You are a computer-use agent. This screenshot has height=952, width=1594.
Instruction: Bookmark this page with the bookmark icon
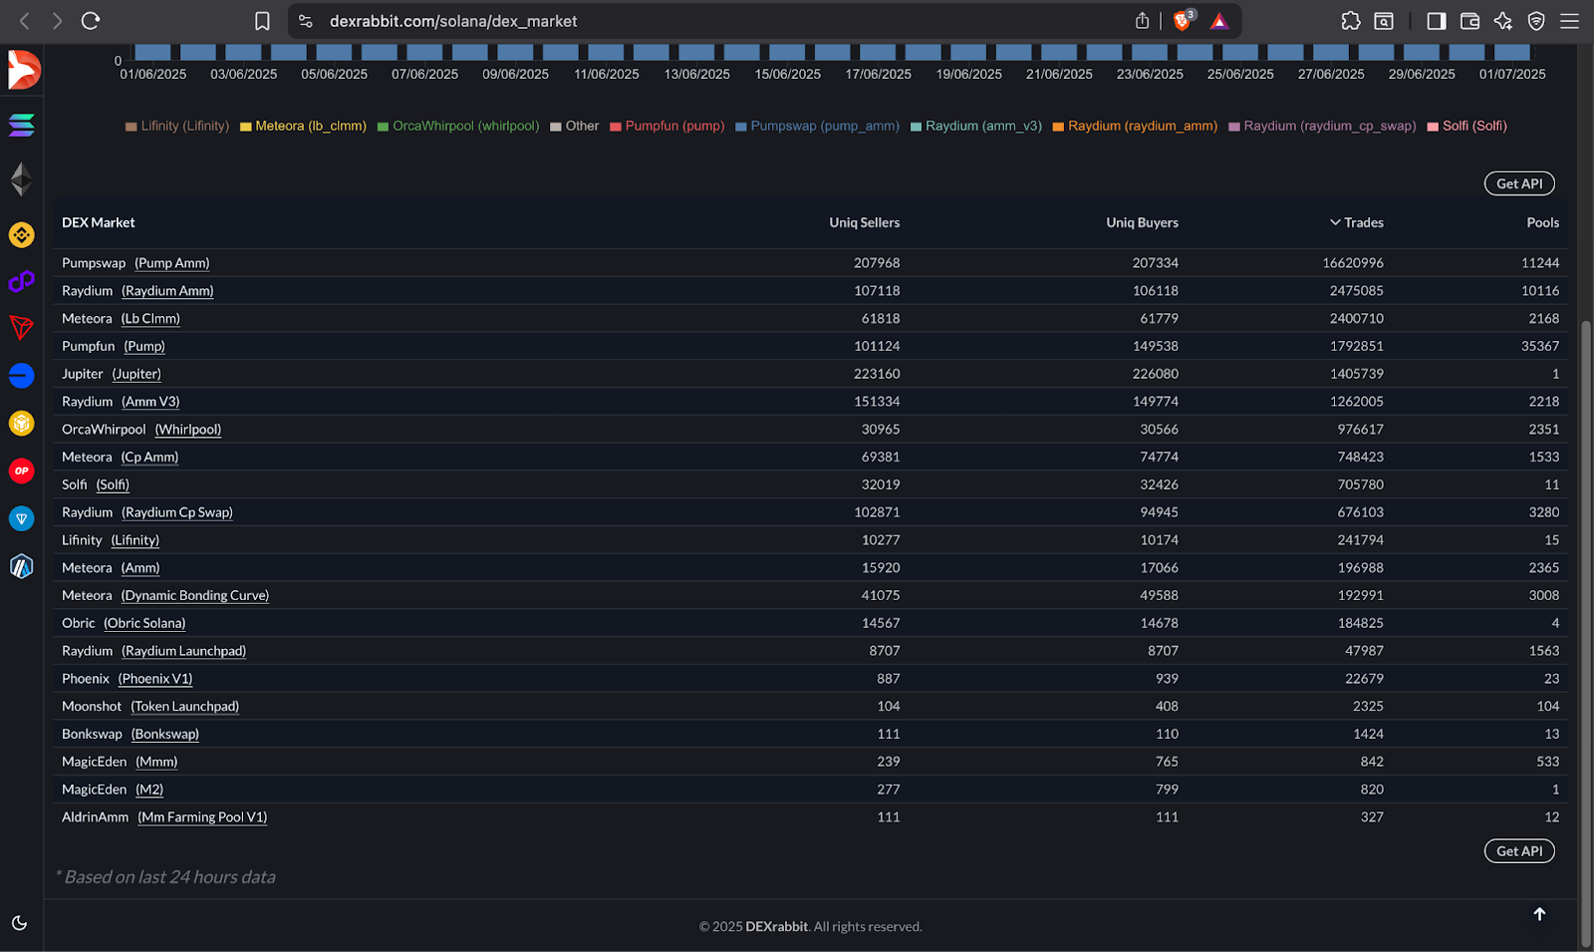click(x=262, y=21)
